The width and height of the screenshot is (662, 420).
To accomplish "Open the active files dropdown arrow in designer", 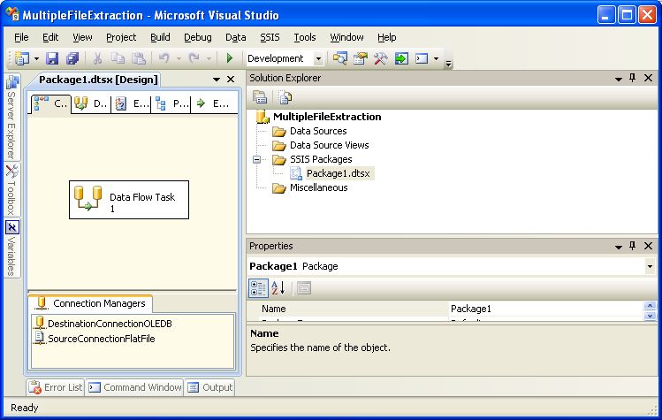I will click(x=217, y=80).
